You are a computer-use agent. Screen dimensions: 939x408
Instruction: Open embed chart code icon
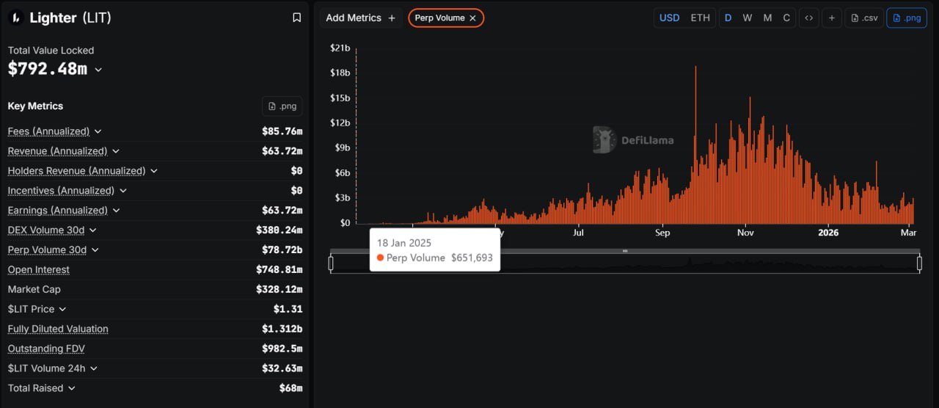pyautogui.click(x=808, y=18)
